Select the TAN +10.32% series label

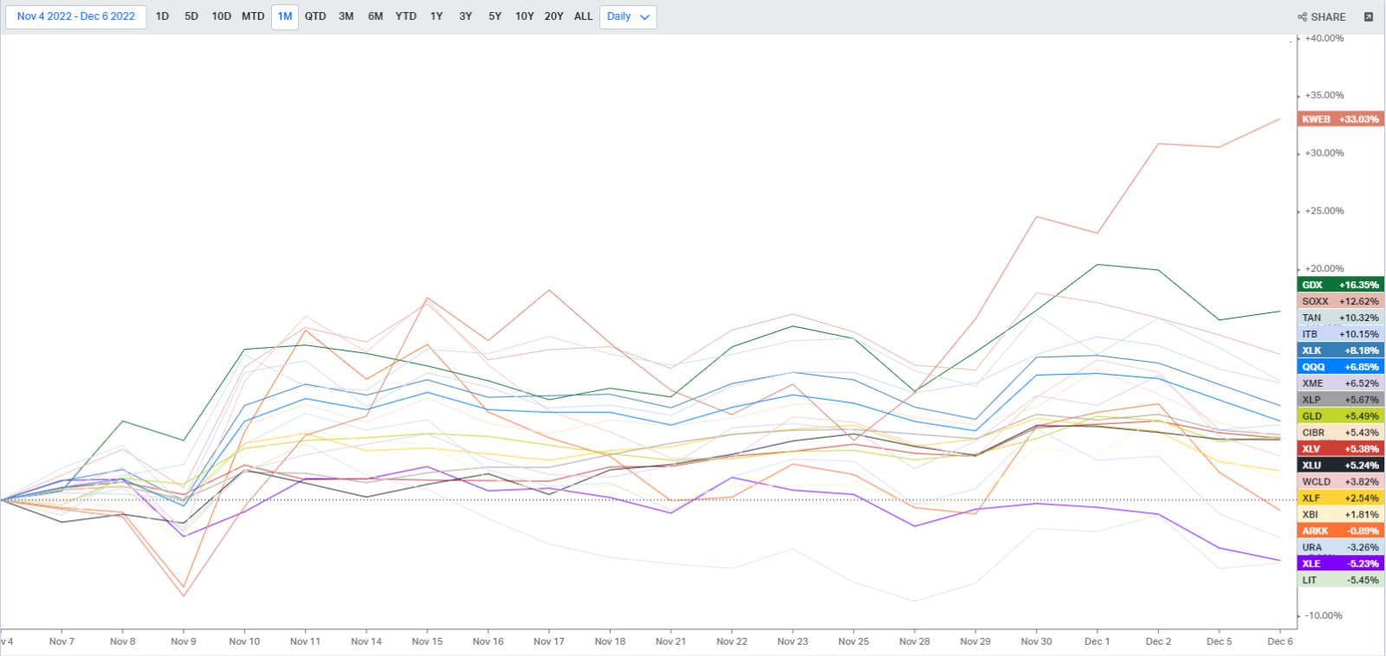tap(1341, 318)
